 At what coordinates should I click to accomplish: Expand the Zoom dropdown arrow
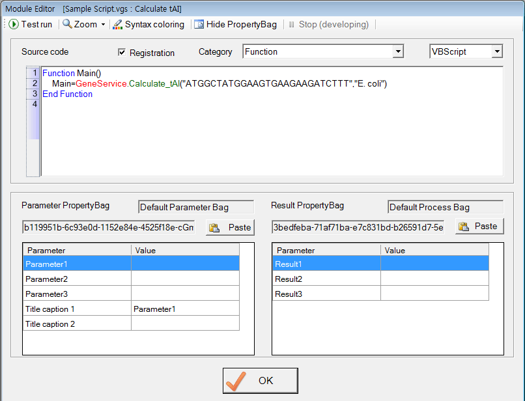pyautogui.click(x=103, y=25)
